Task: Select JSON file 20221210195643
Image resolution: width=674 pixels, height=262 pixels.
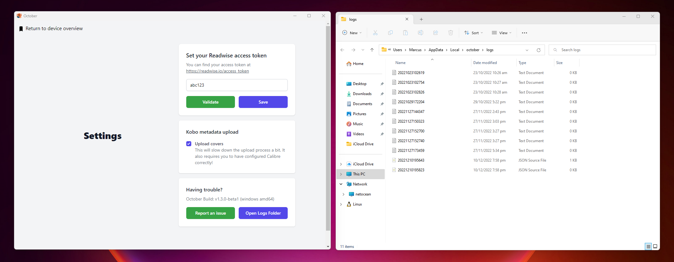Action: 411,160
